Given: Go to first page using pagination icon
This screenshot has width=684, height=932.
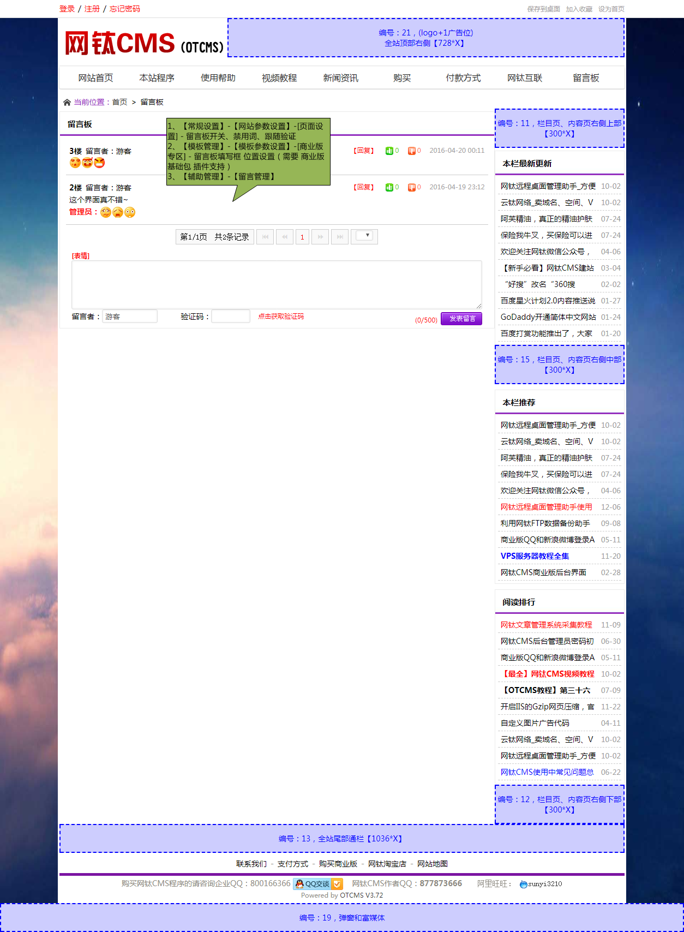Looking at the screenshot, I should pyautogui.click(x=265, y=237).
